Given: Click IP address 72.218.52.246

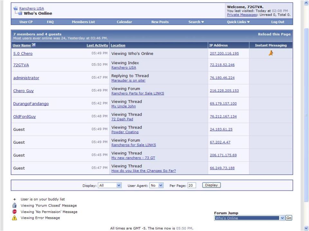Looking at the screenshot, I should coord(222,65).
